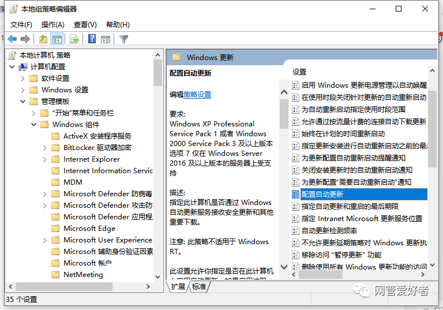
Task: Click the Windows 更新 header folder icon
Action: click(x=177, y=57)
